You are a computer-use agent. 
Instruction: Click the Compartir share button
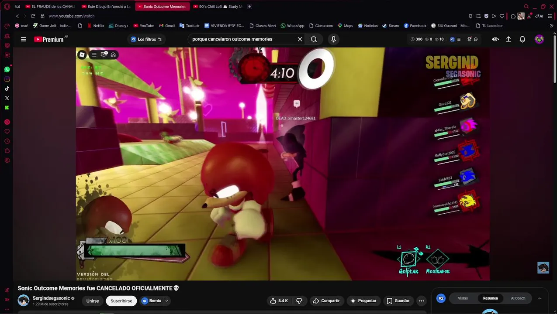coord(326,301)
